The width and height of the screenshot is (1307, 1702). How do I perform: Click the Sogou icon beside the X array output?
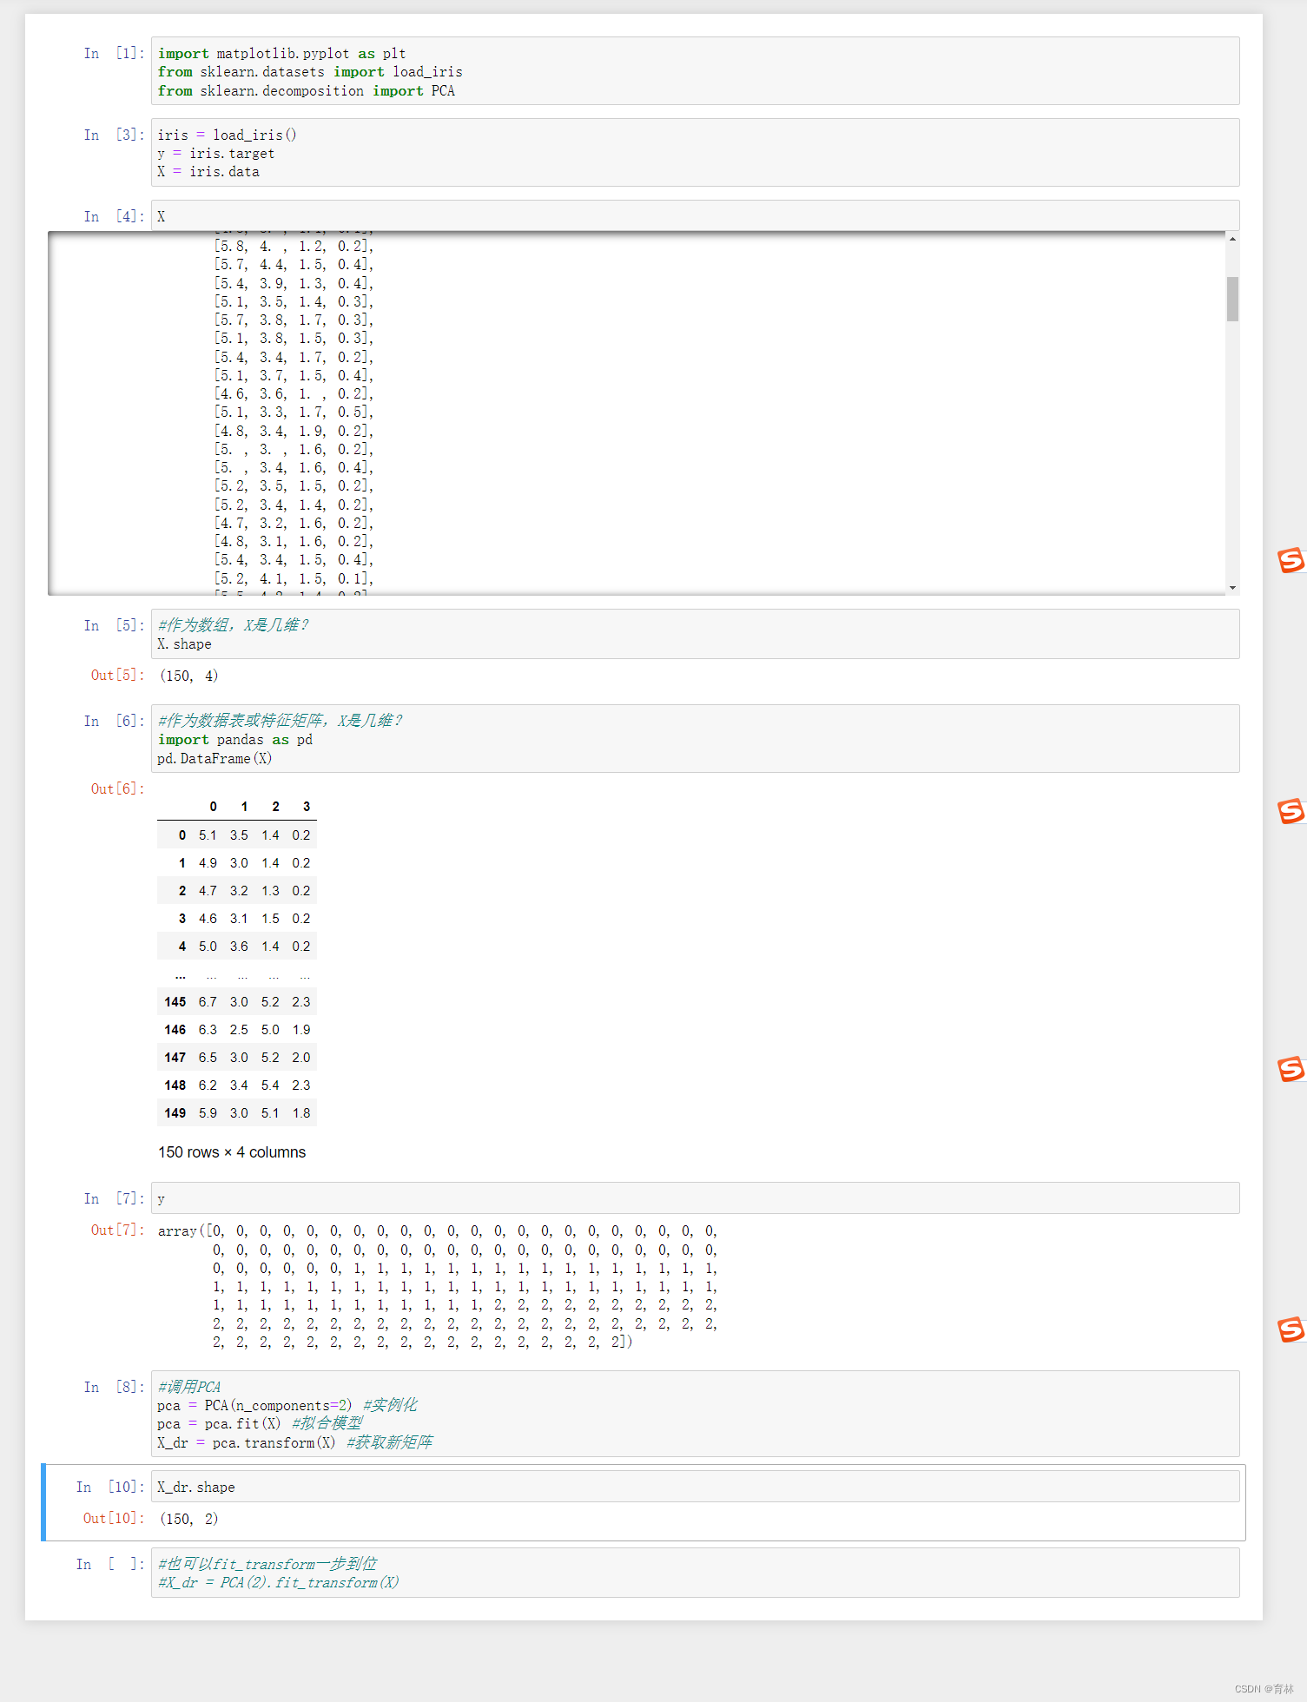pyautogui.click(x=1291, y=560)
